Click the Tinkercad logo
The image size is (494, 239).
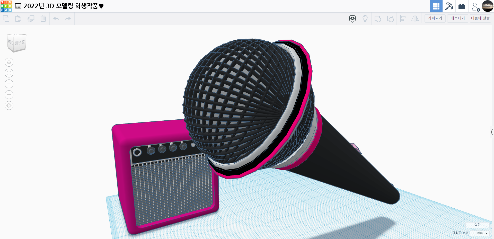click(x=6, y=6)
